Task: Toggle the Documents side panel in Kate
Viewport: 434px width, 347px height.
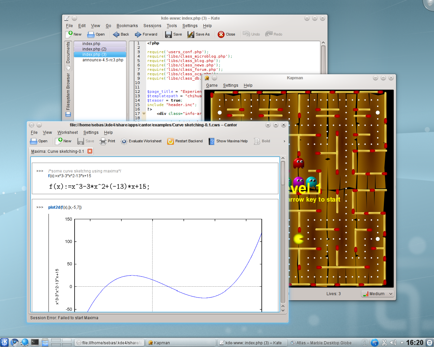Action: pos(68,55)
